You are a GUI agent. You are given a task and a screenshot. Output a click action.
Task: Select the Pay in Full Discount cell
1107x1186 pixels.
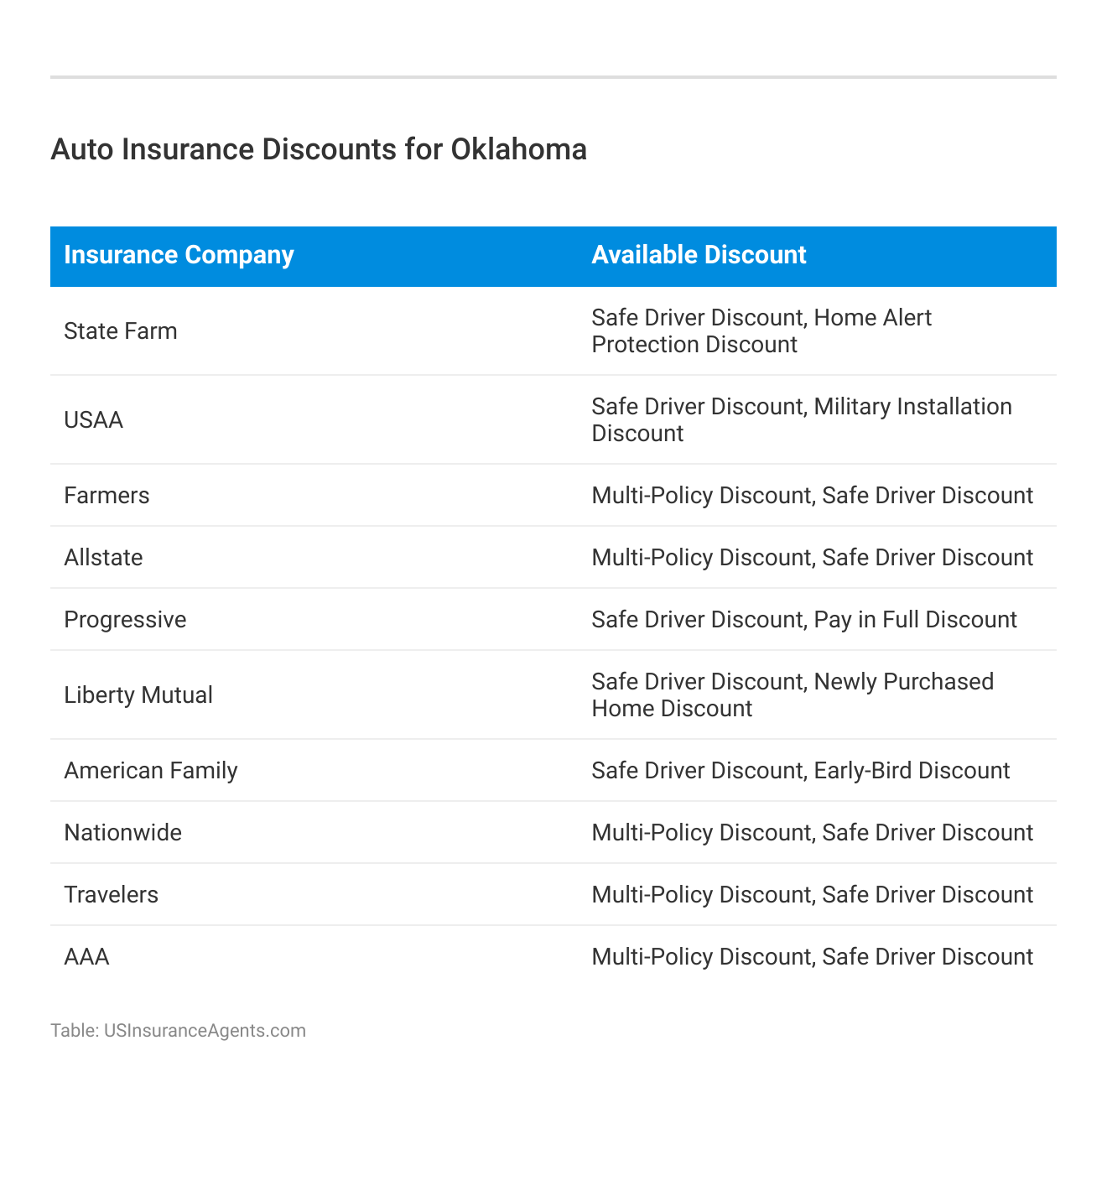915,620
